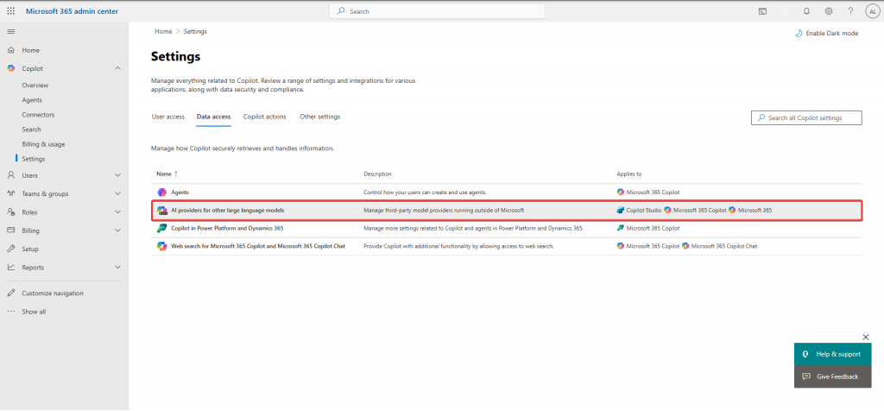Collapse navigation with the hamburger icon
Image resolution: width=884 pixels, height=411 pixels.
click(10, 32)
